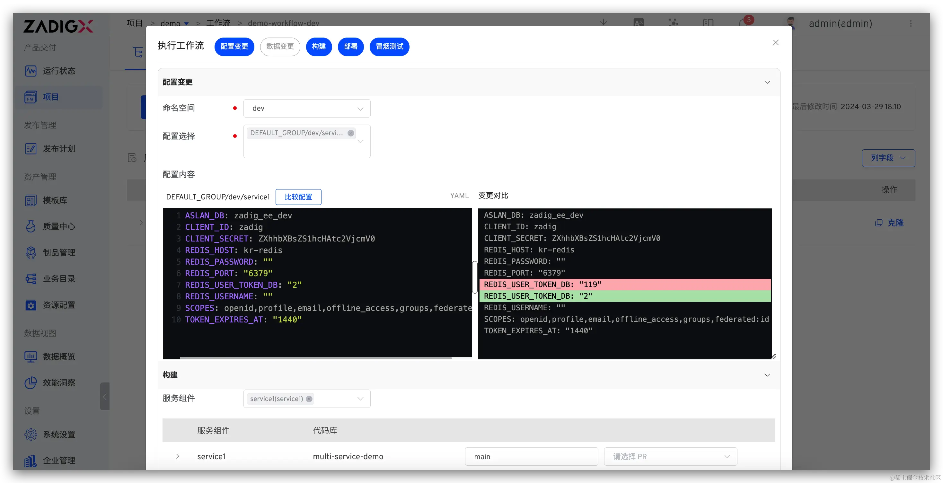943x483 pixels.
Task: Toggle the 配置变更 stage pill
Action: (234, 47)
